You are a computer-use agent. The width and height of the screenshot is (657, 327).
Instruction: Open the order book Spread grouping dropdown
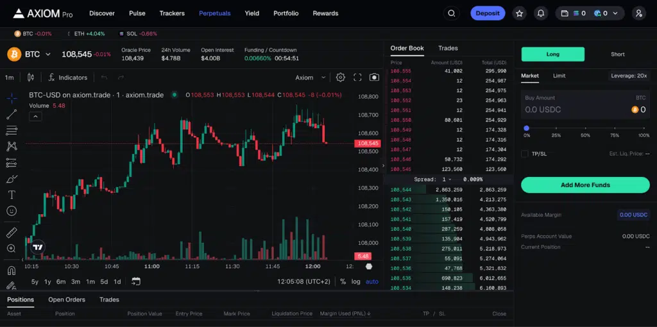447,179
